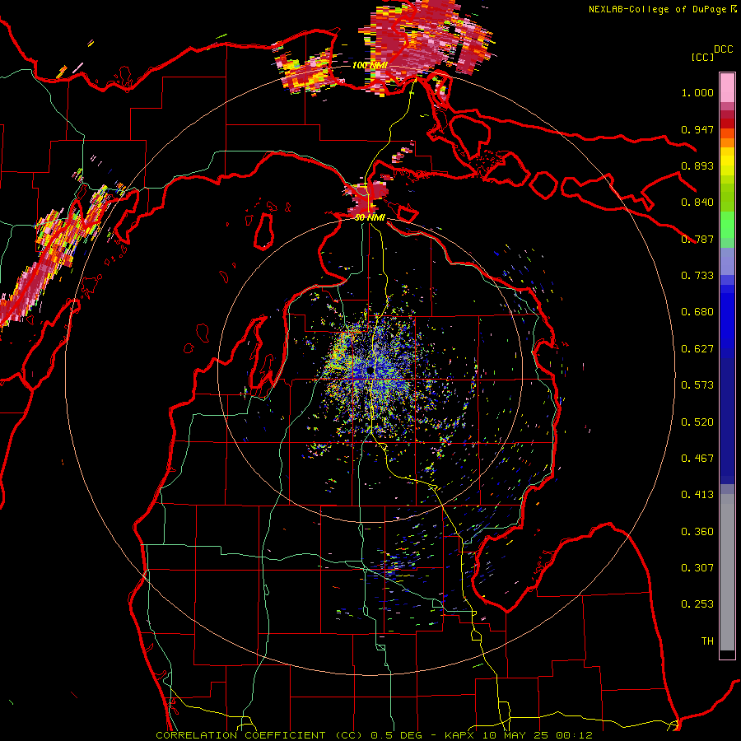Pick the gray band near 0.307
The height and width of the screenshot is (741, 741).
click(x=727, y=572)
